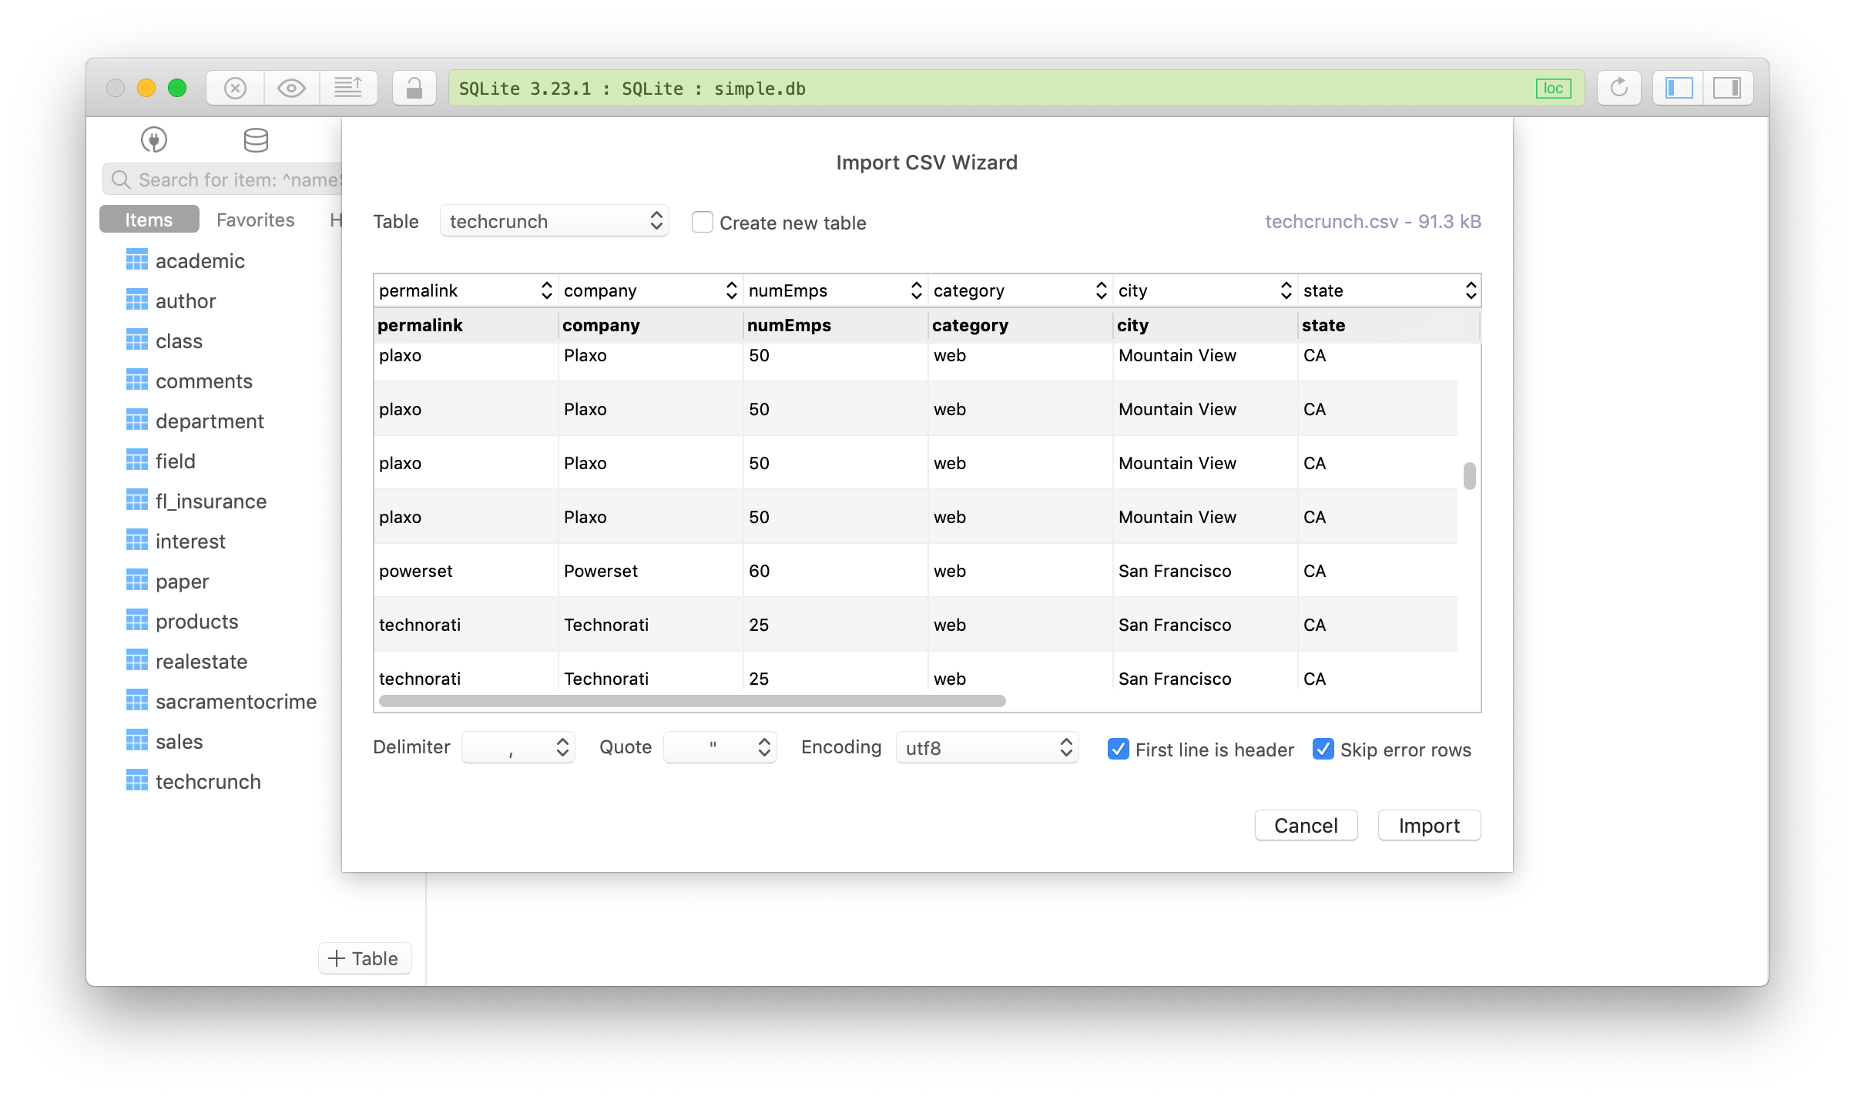
Task: Disable First line is header option
Action: coord(1119,749)
